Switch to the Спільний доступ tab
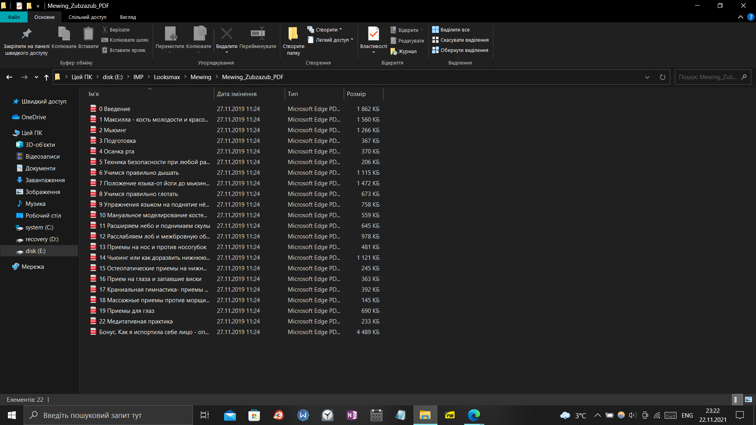756x425 pixels. coord(87,17)
